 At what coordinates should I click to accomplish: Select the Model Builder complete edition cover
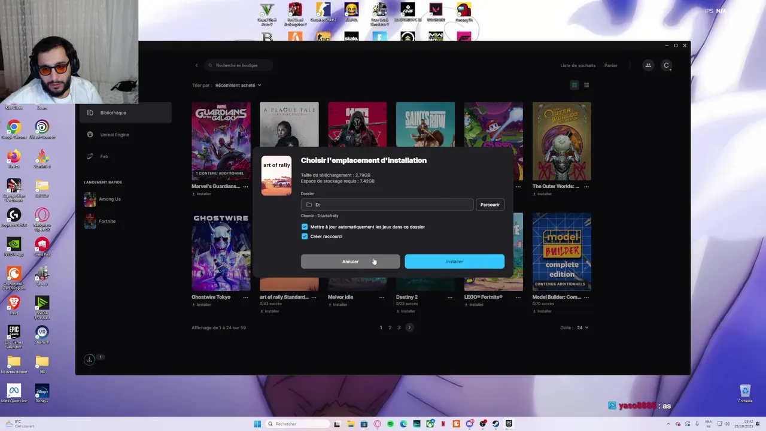(x=561, y=252)
